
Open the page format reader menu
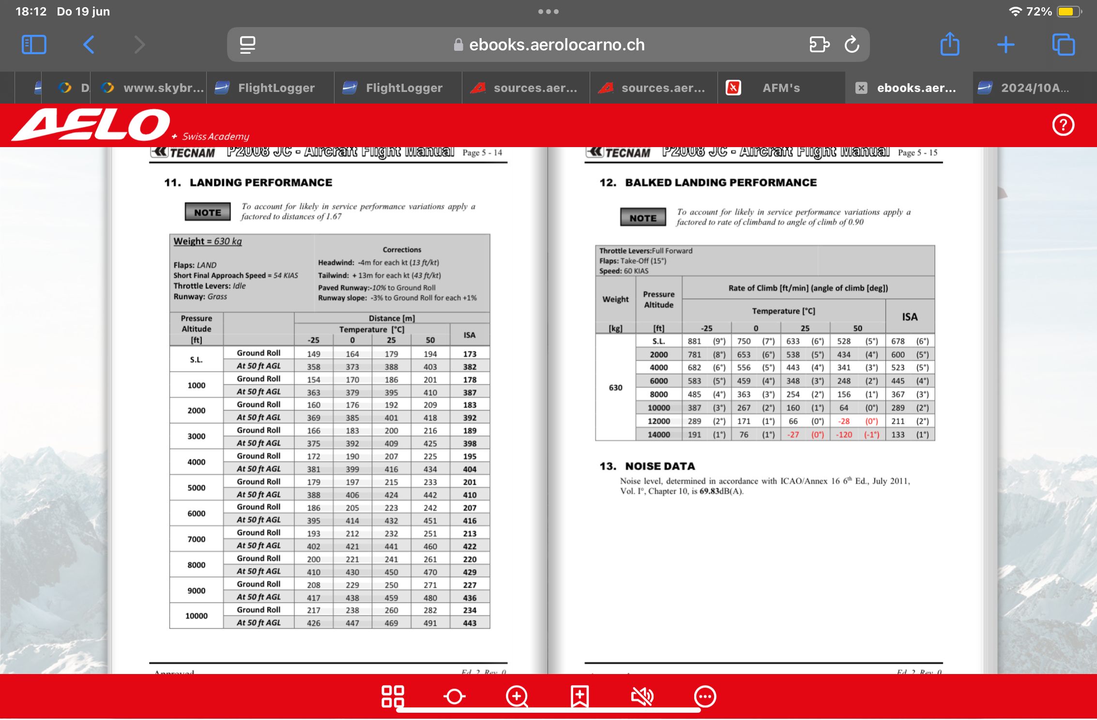(x=248, y=45)
